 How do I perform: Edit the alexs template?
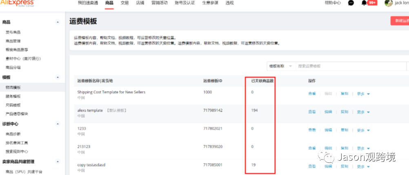click(x=328, y=112)
